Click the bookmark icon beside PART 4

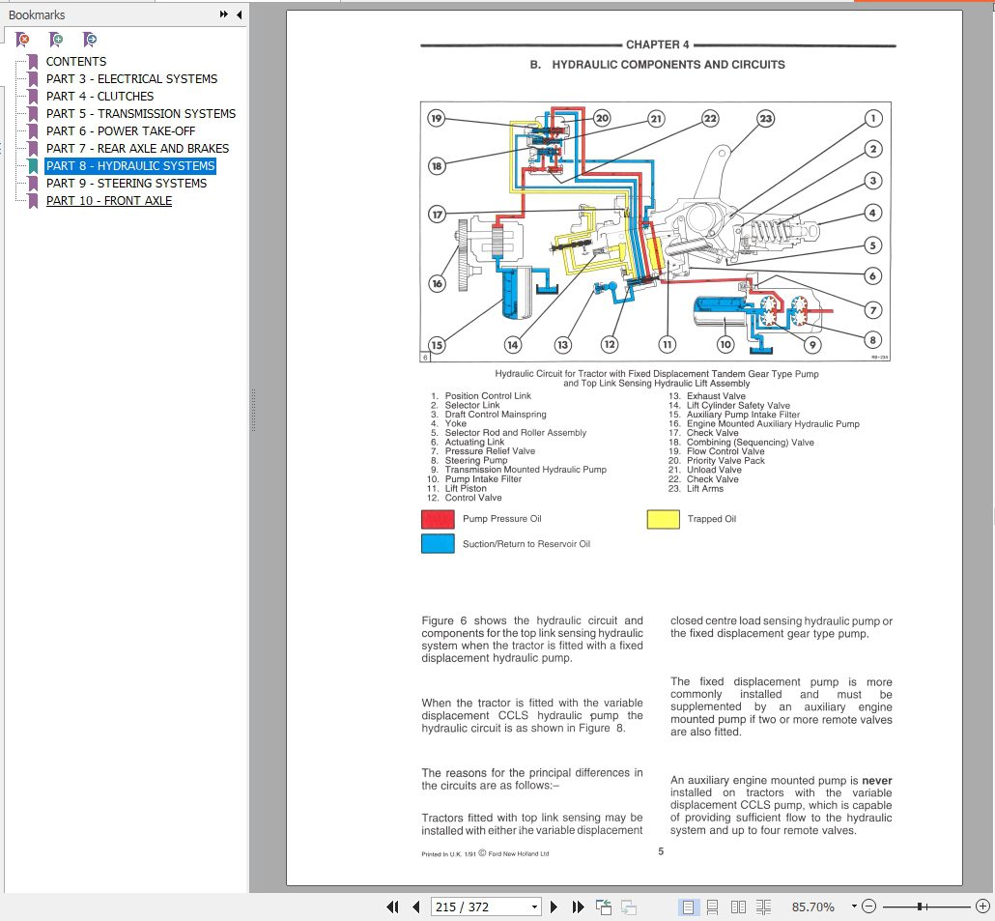33,97
